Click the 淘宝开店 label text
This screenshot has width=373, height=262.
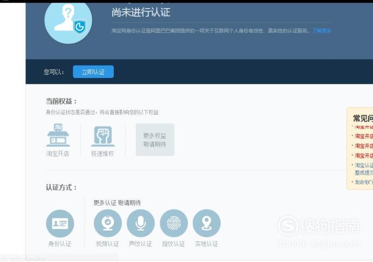(x=58, y=154)
